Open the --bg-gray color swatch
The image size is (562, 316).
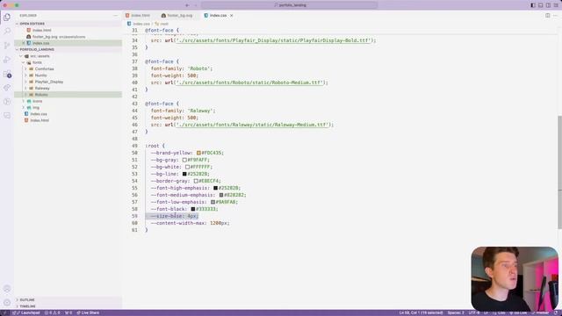pyautogui.click(x=184, y=160)
